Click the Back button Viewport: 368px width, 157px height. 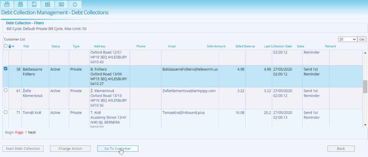point(341,149)
